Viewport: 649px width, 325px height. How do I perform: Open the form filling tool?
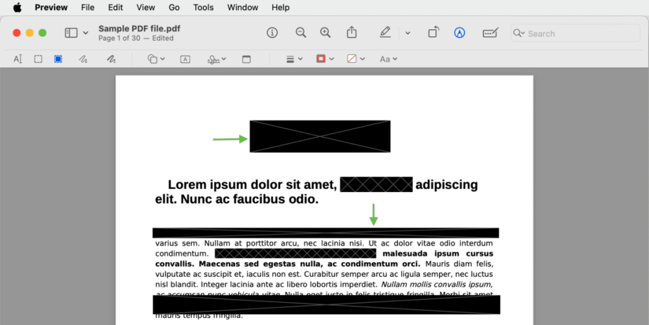click(x=491, y=33)
